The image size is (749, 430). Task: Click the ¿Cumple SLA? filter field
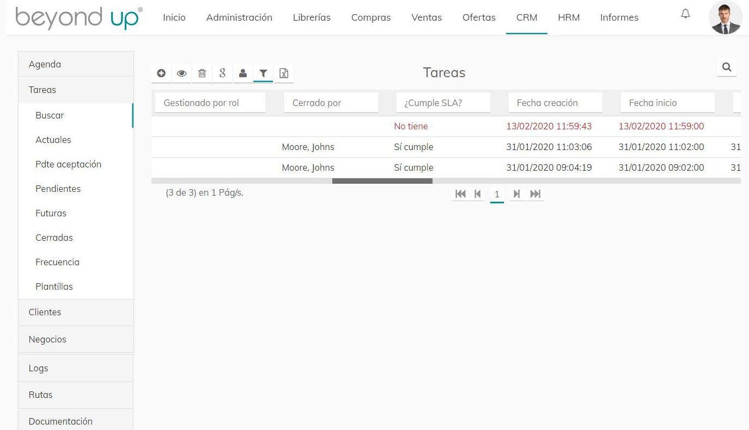(443, 103)
